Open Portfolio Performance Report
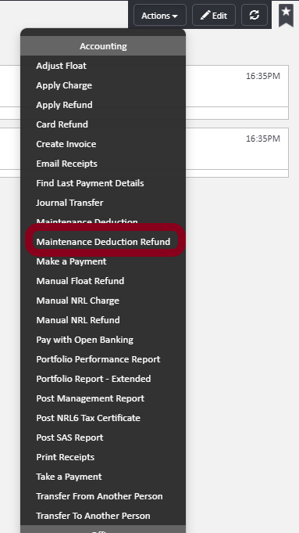The height and width of the screenshot is (533, 299). tap(98, 359)
